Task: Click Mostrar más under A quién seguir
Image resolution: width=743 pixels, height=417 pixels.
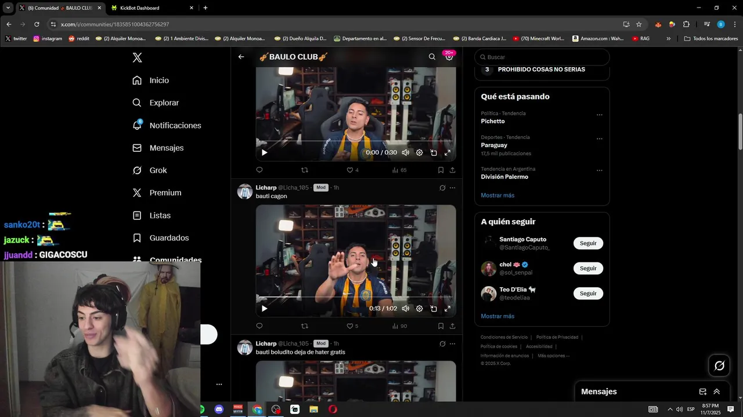Action: [497, 316]
